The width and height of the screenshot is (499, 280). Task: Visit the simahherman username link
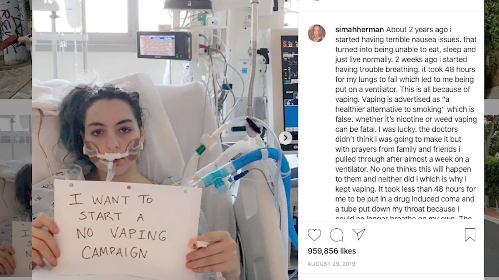click(x=359, y=30)
